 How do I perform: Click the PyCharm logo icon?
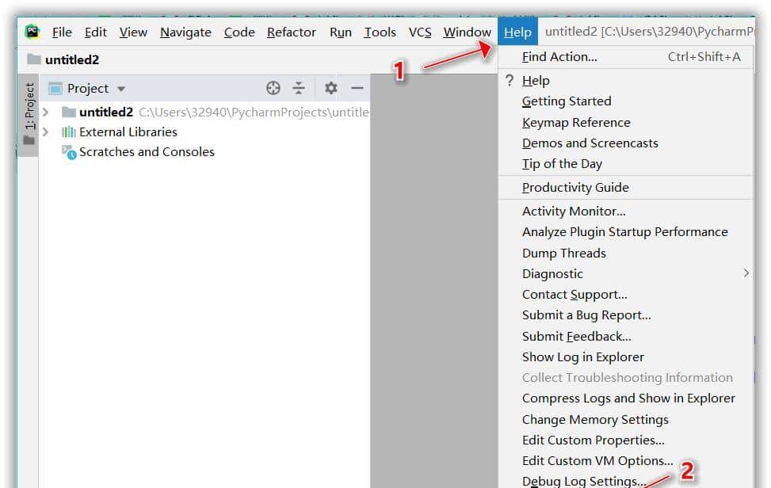[x=32, y=32]
